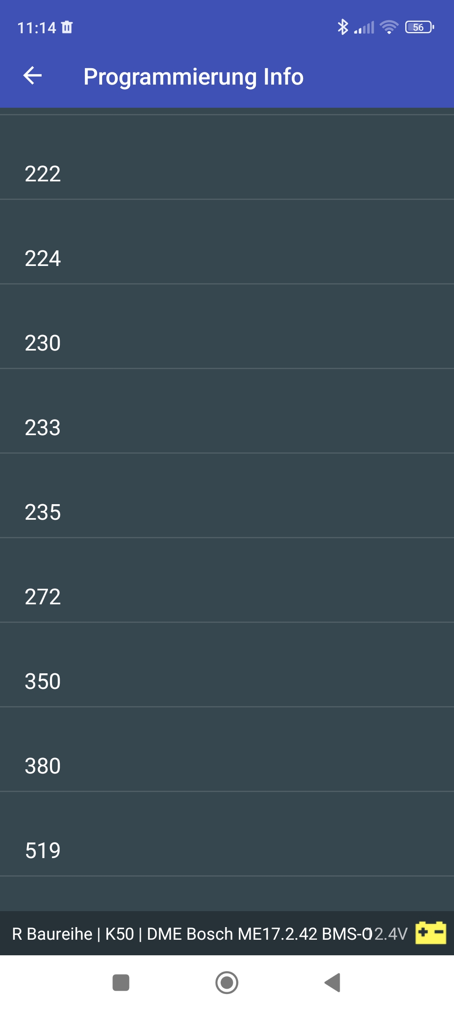Open list entry 272
Image resolution: width=454 pixels, height=1010 pixels.
43,596
